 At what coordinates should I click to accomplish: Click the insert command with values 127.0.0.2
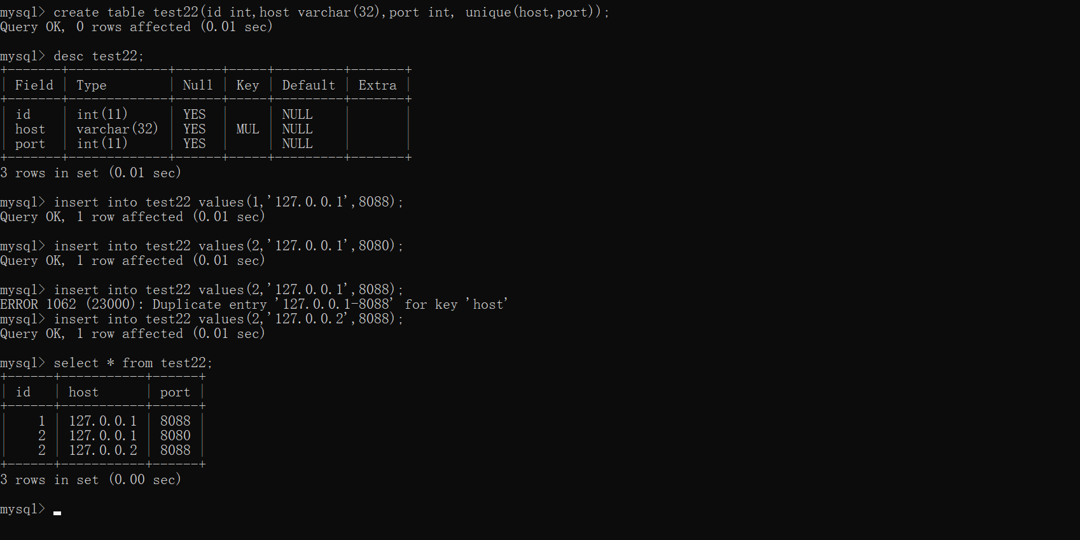228,319
